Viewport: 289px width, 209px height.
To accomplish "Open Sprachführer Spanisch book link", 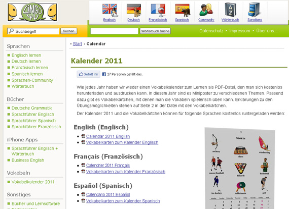I will coord(33,121).
